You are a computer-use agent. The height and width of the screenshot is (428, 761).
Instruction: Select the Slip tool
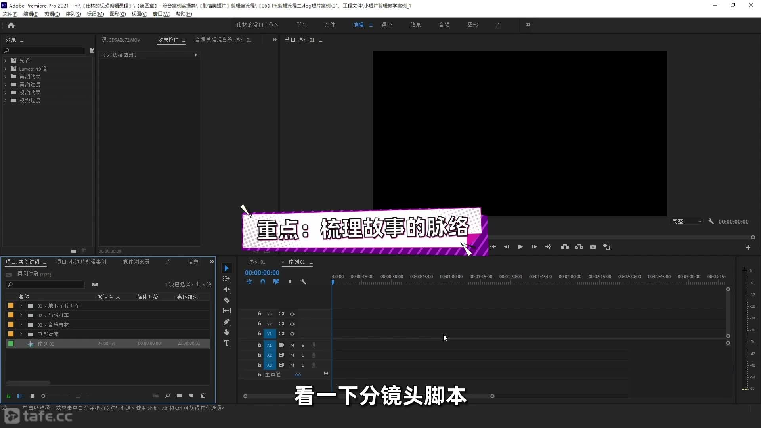coord(227,311)
